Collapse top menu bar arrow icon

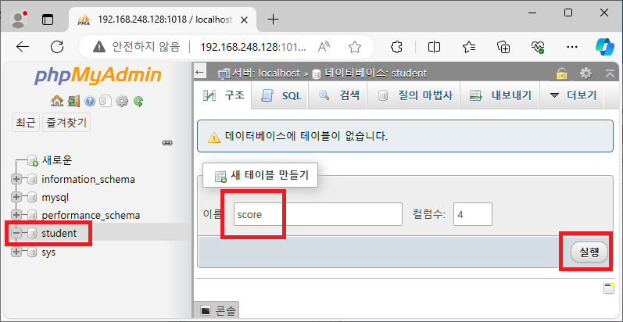tap(610, 73)
